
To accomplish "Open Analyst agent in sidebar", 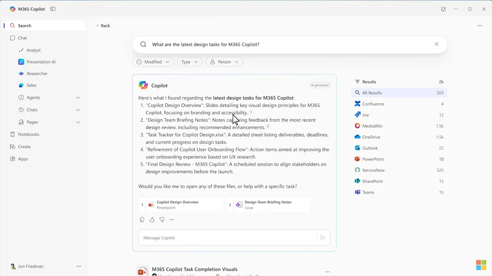I will 33,50.
